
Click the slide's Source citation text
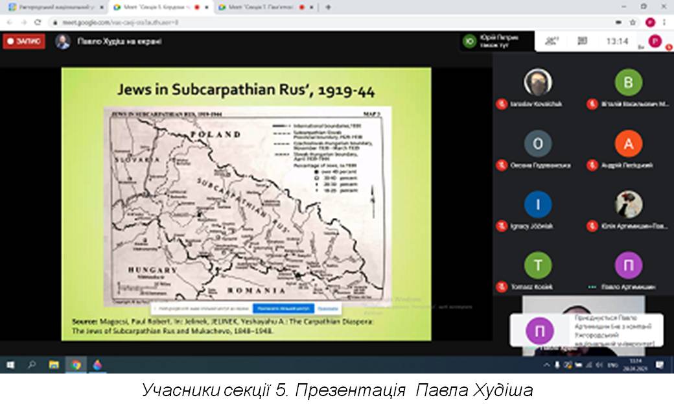pyautogui.click(x=223, y=326)
